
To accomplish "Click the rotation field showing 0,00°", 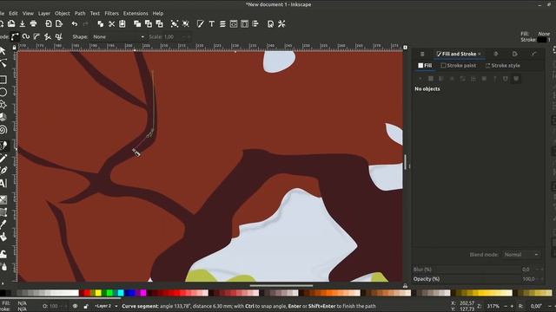I will click(x=536, y=306).
